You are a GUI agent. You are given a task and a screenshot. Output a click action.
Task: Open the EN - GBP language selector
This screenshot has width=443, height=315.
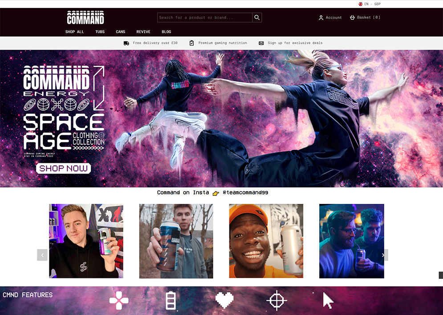pyautogui.click(x=370, y=4)
